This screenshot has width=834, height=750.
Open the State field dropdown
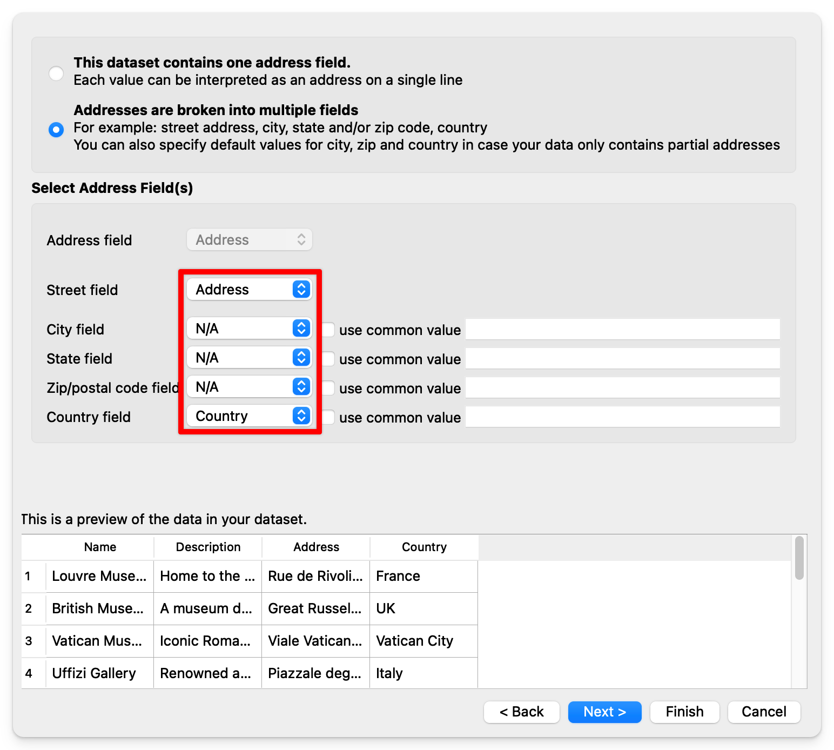(249, 358)
